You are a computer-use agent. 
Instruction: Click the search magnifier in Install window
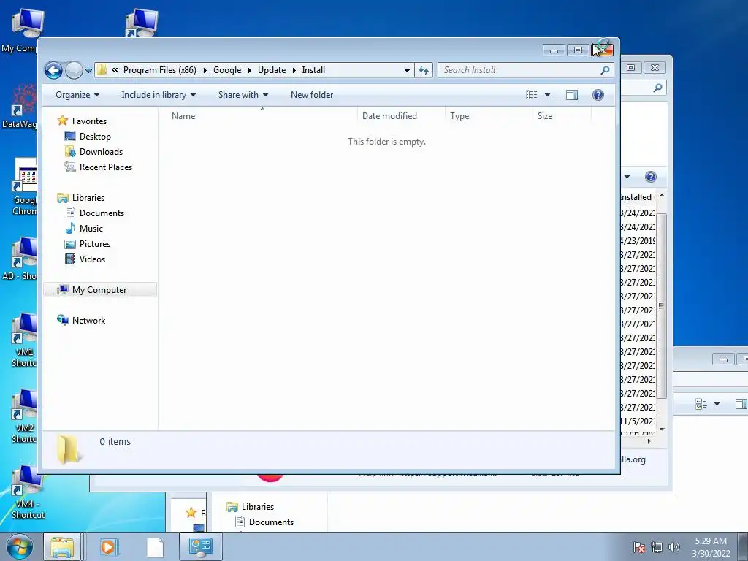[x=605, y=70]
